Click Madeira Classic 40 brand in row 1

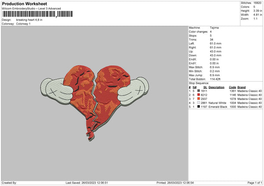pos(249,91)
